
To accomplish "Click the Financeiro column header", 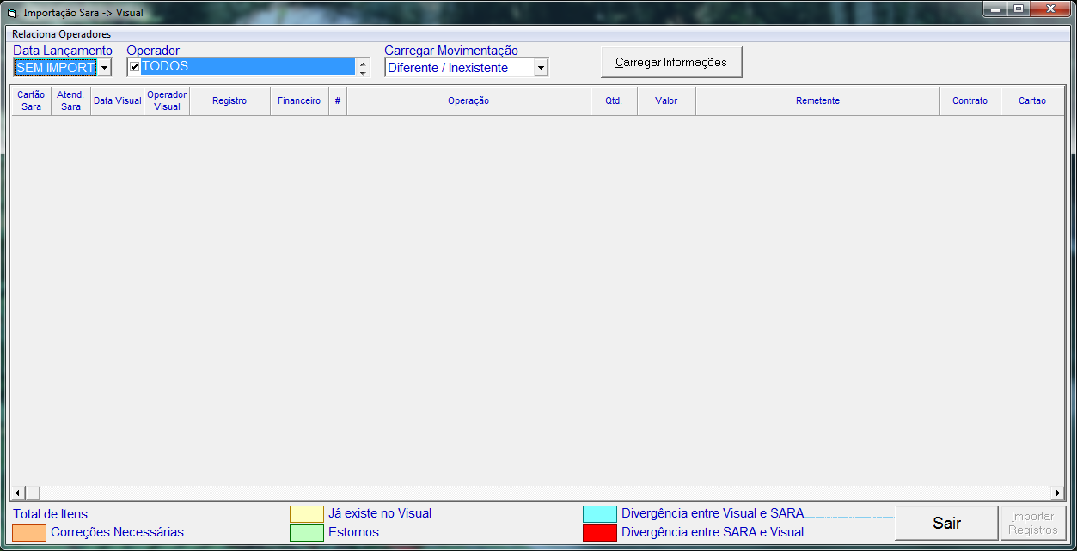I will pyautogui.click(x=299, y=100).
